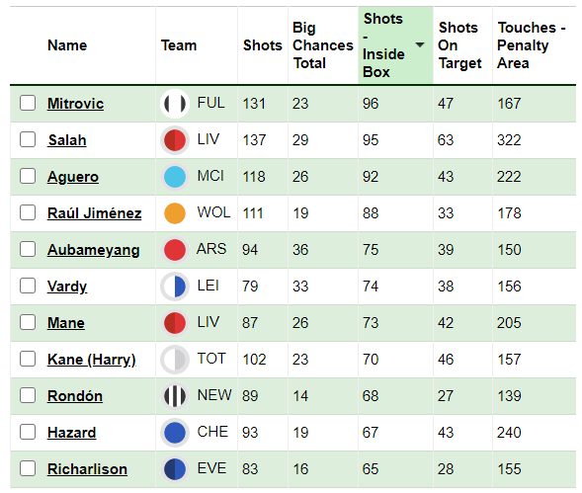This screenshot has width=582, height=493.
Task: Click the Fulham team badge icon
Action: pos(175,103)
